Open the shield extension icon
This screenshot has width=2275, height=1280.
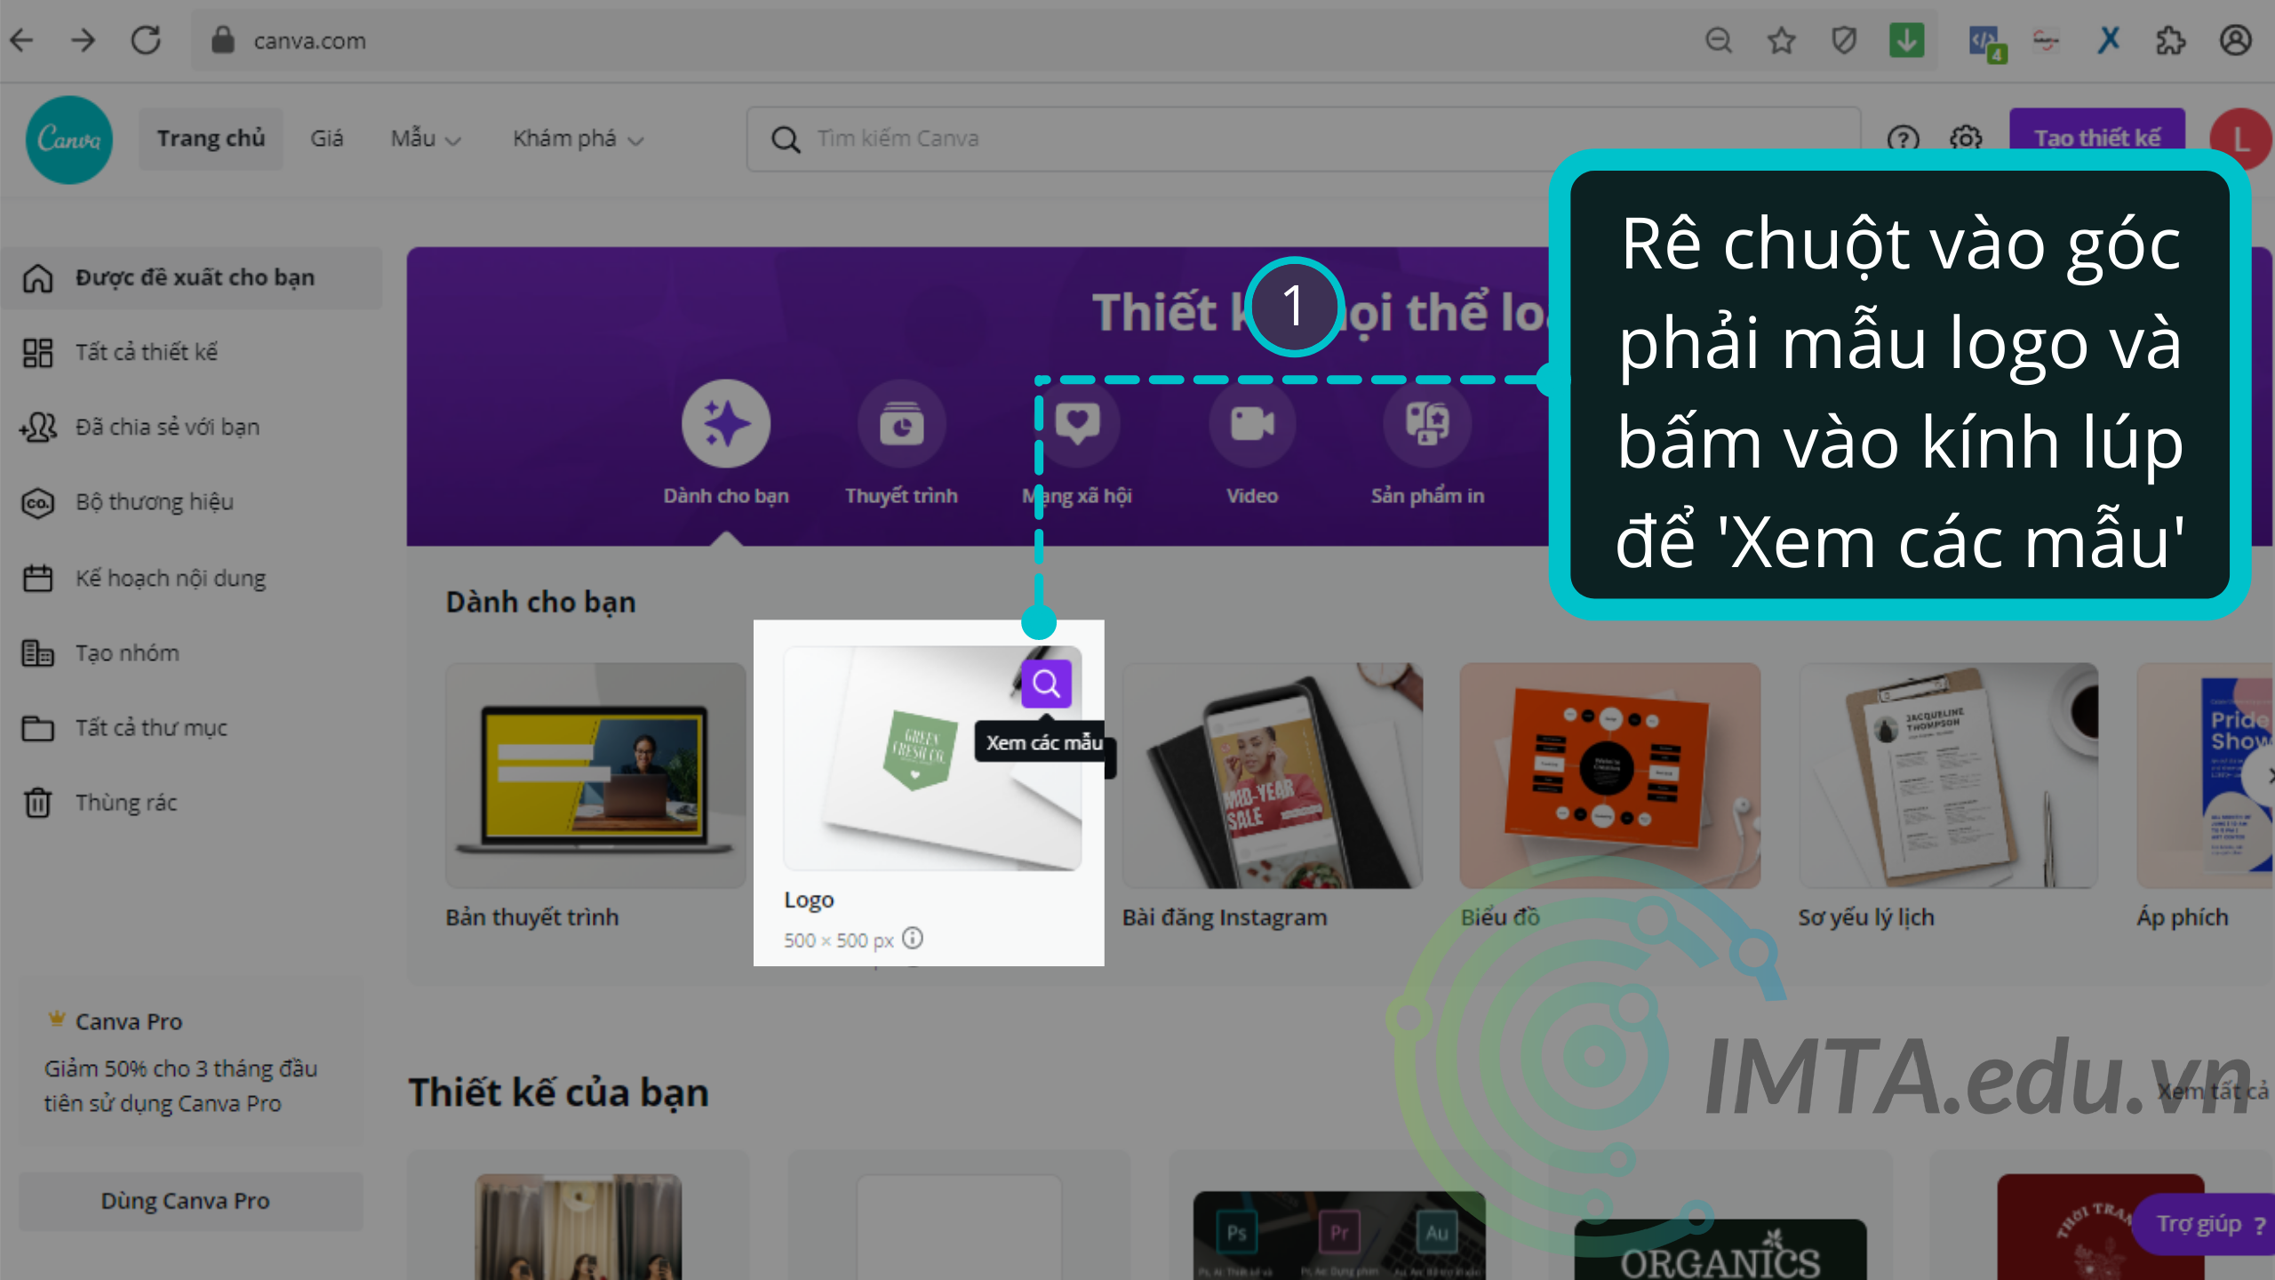coord(1844,40)
